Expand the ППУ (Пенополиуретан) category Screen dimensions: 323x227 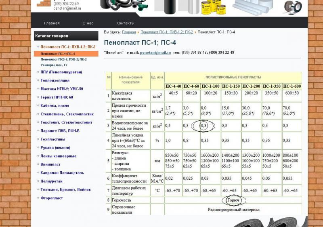tap(61, 72)
